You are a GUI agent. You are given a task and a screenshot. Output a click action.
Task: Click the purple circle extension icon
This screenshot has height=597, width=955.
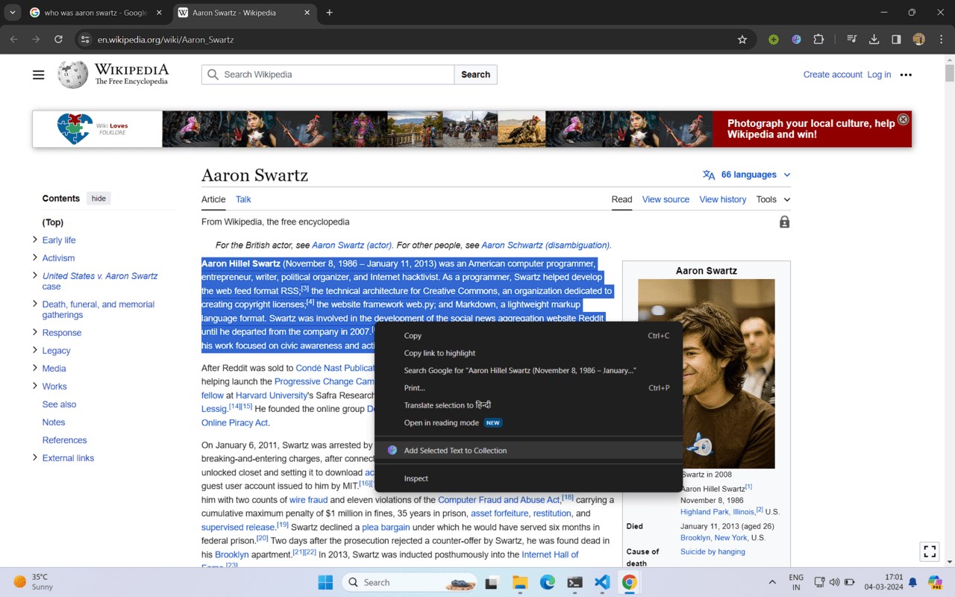click(x=796, y=40)
